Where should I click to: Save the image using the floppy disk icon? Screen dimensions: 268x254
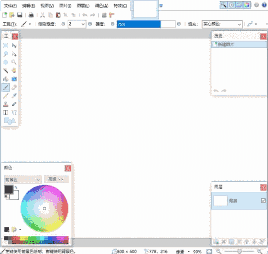coord(20,15)
